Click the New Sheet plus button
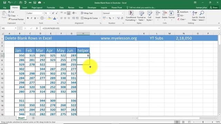Image resolution: width=221 pixels, height=124 pixels. click(33, 118)
